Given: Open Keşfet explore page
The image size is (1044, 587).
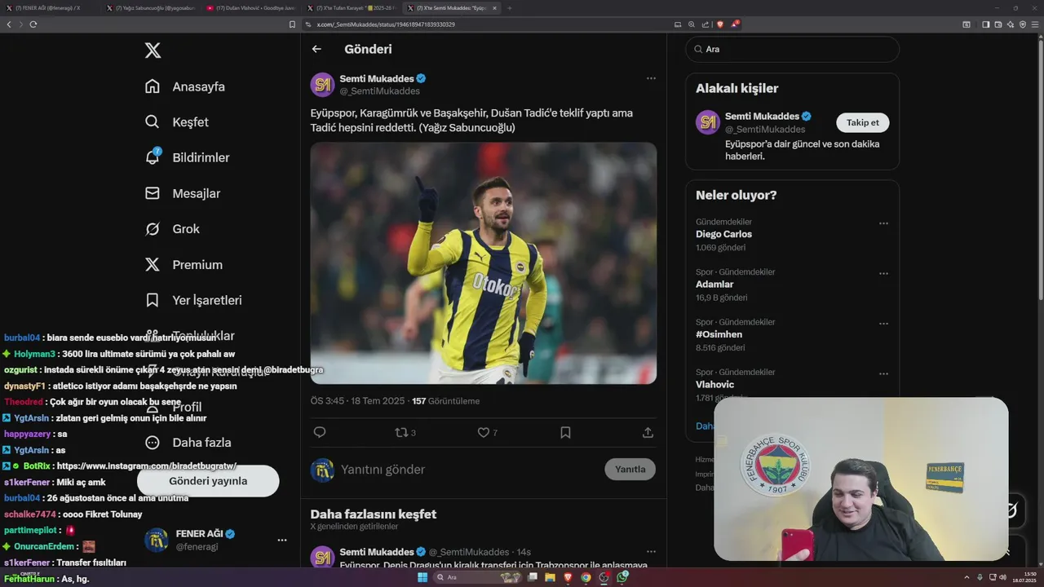Looking at the screenshot, I should coord(177,122).
